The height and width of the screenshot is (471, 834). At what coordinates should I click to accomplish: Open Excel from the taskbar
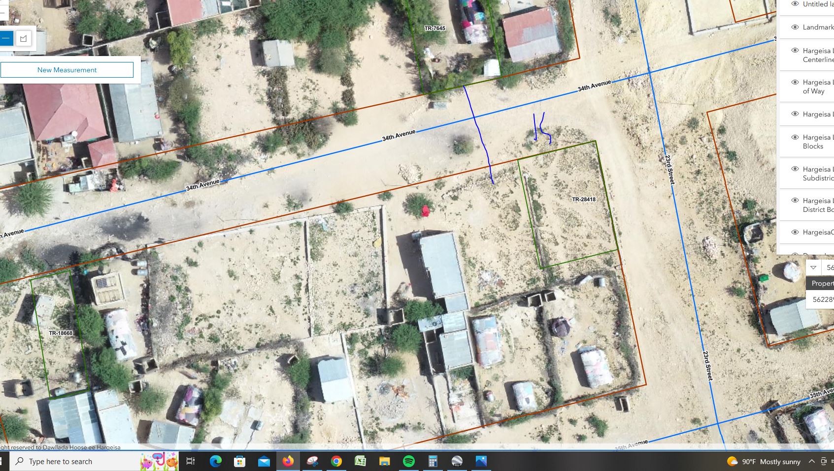click(361, 461)
